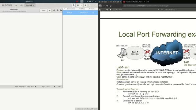
Task: Go forward in the browser
Action: pyautogui.click(x=104, y=6)
